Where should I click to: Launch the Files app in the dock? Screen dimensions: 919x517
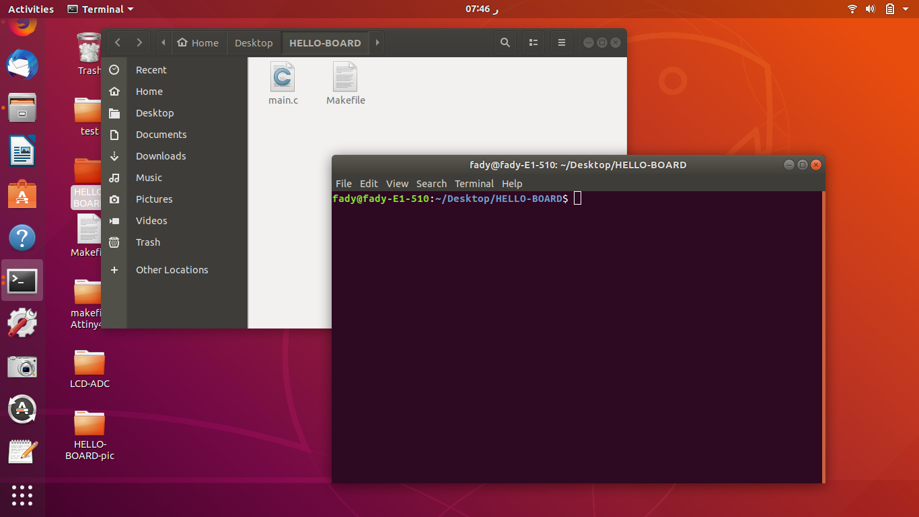tap(22, 108)
